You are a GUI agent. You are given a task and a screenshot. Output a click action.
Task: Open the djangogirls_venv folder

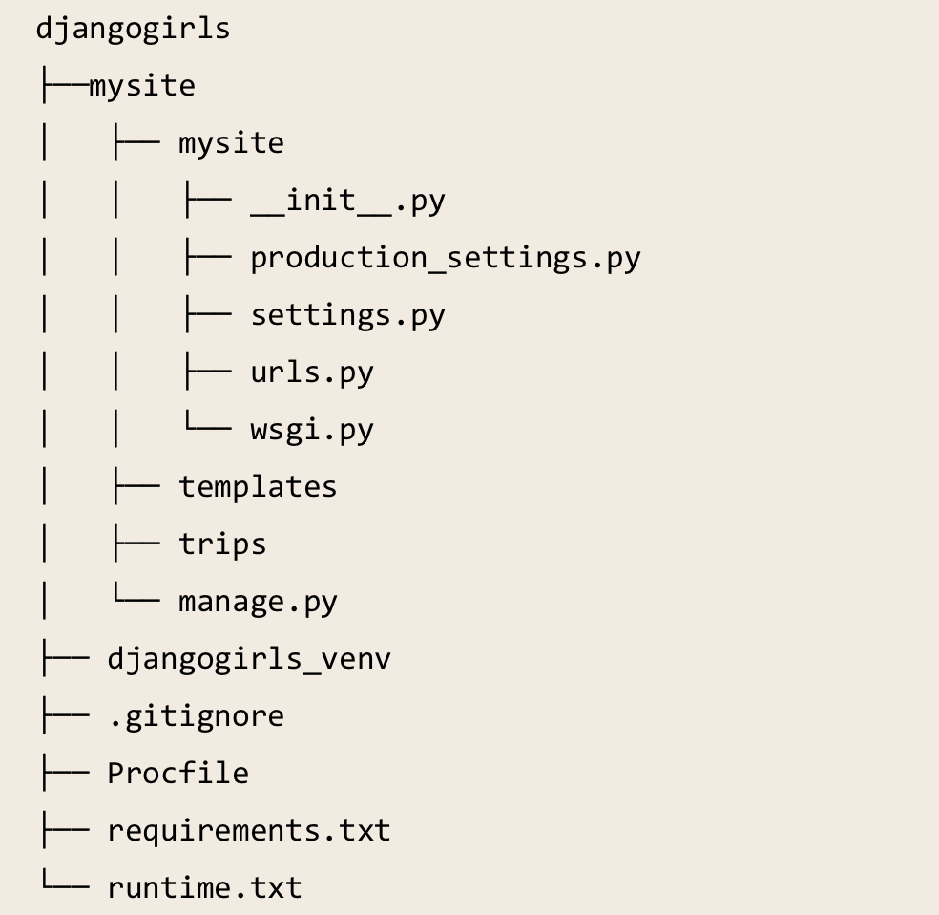tap(248, 659)
